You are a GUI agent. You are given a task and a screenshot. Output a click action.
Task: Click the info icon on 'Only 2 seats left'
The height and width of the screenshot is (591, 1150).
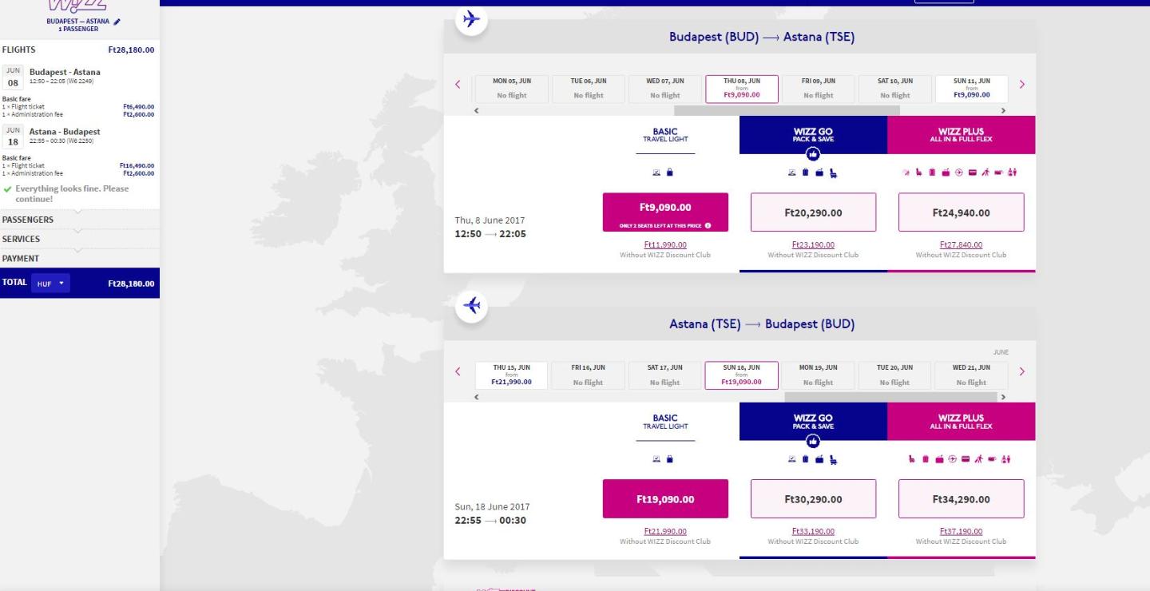(708, 225)
